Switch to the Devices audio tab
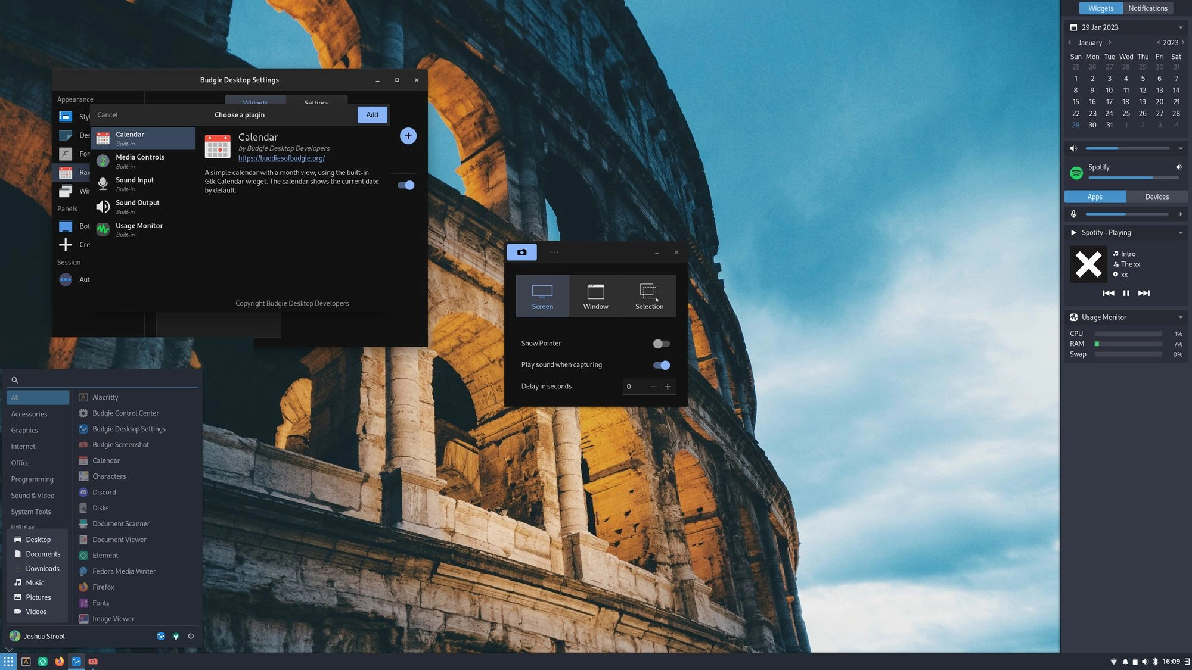 pyautogui.click(x=1156, y=197)
